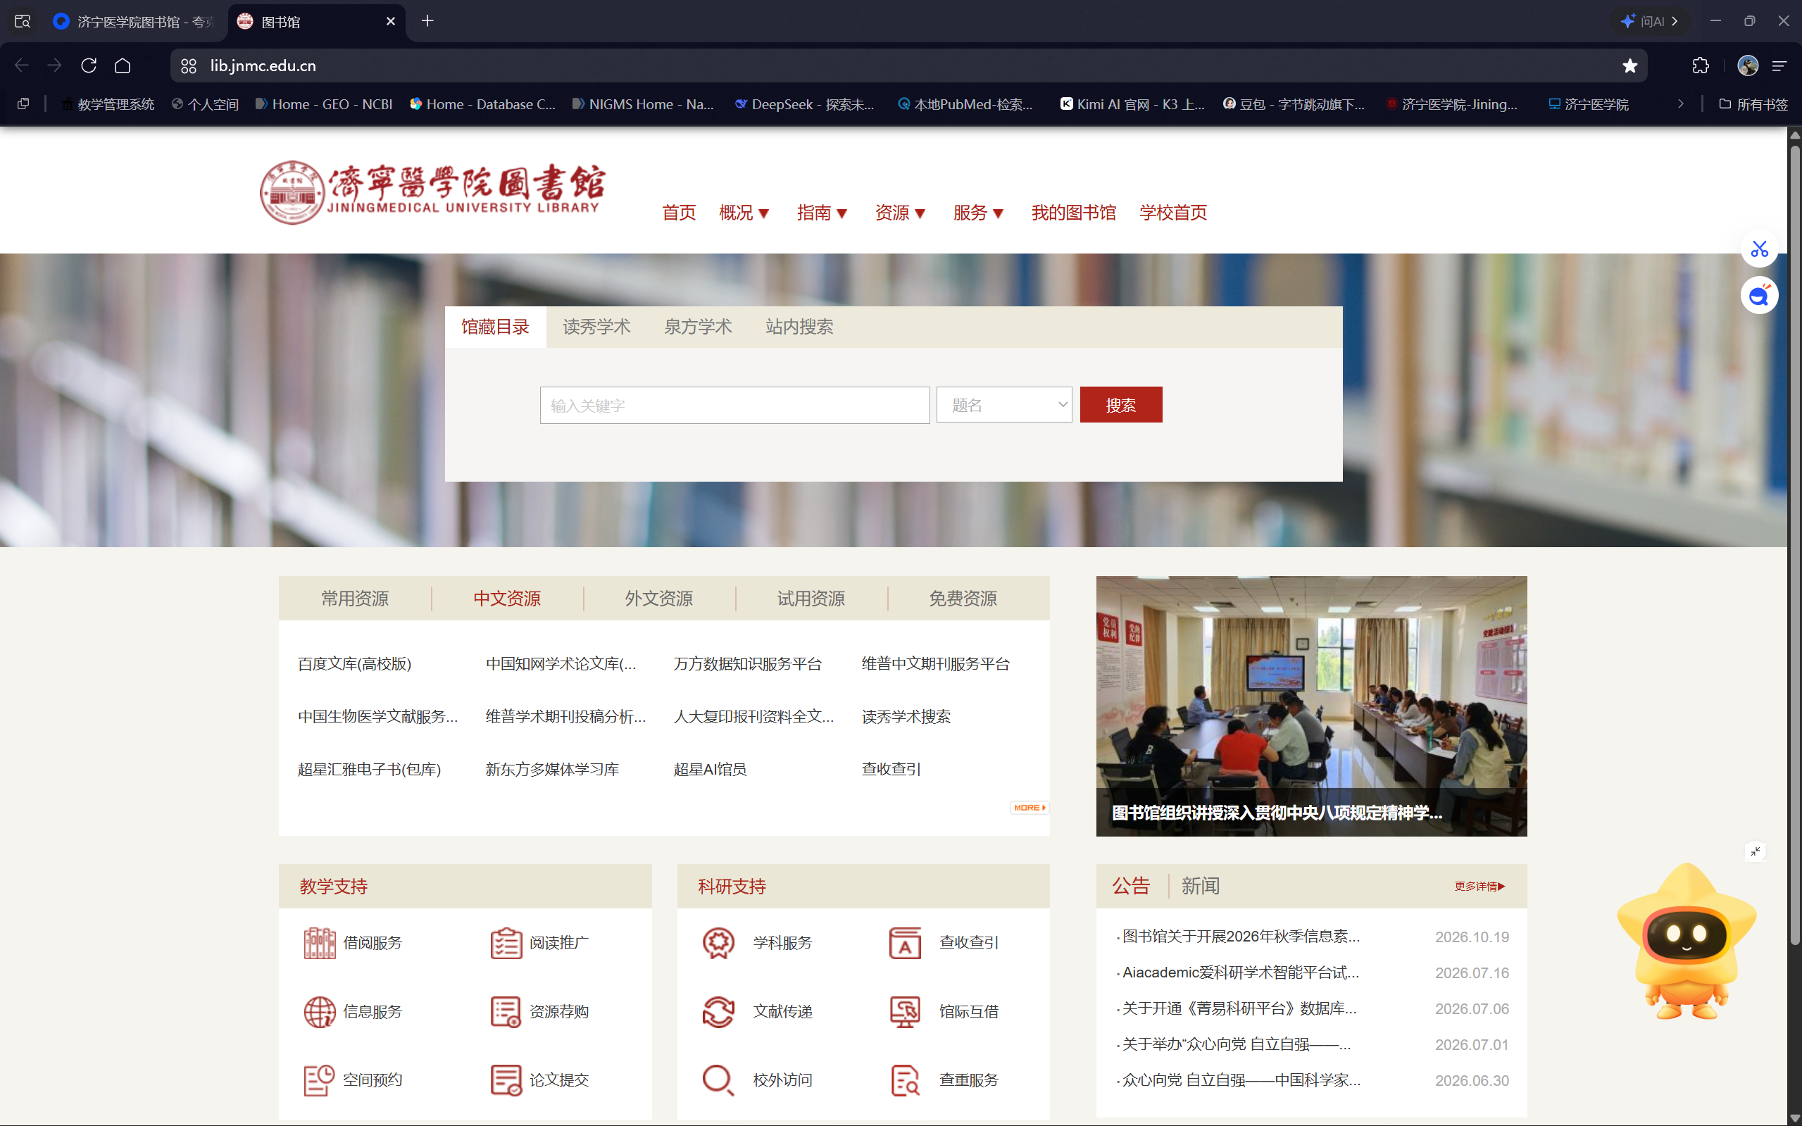The width and height of the screenshot is (1802, 1126).
Task: Select the 免费资源 tab
Action: point(963,599)
